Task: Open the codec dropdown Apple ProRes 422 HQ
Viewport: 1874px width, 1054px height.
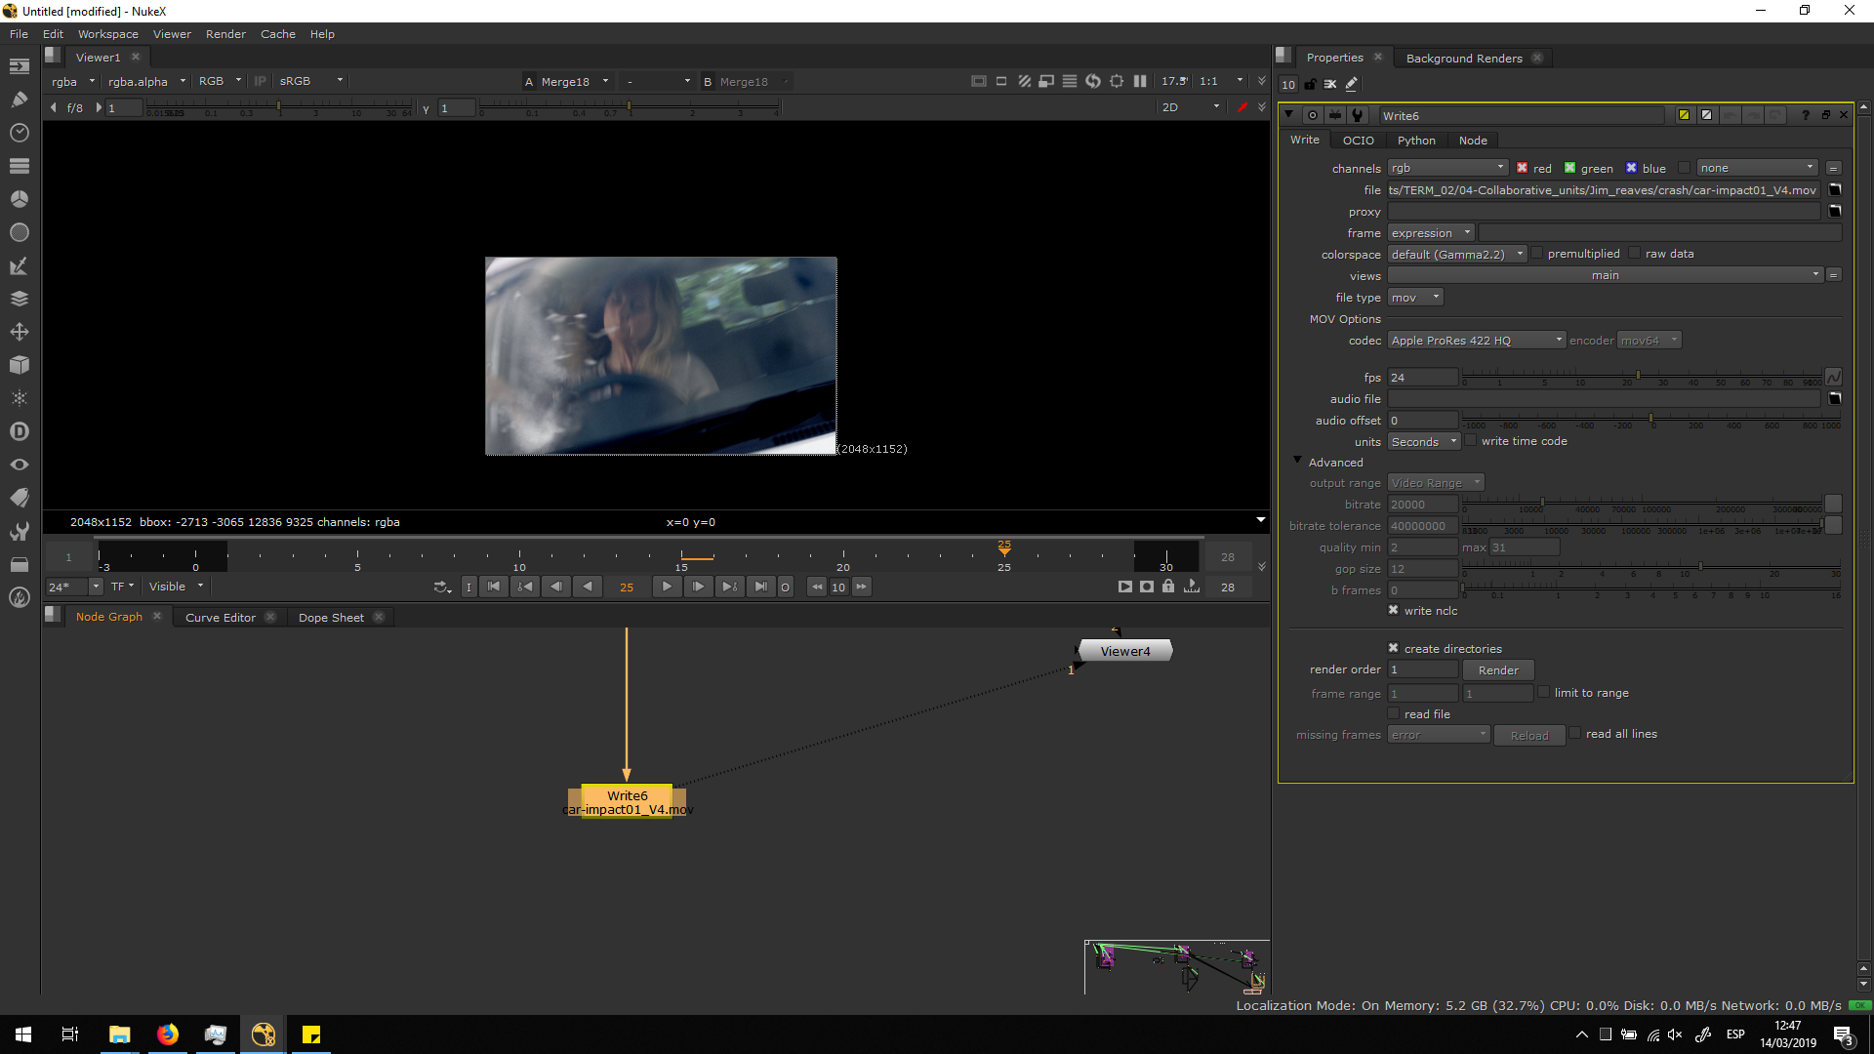Action: point(1476,341)
